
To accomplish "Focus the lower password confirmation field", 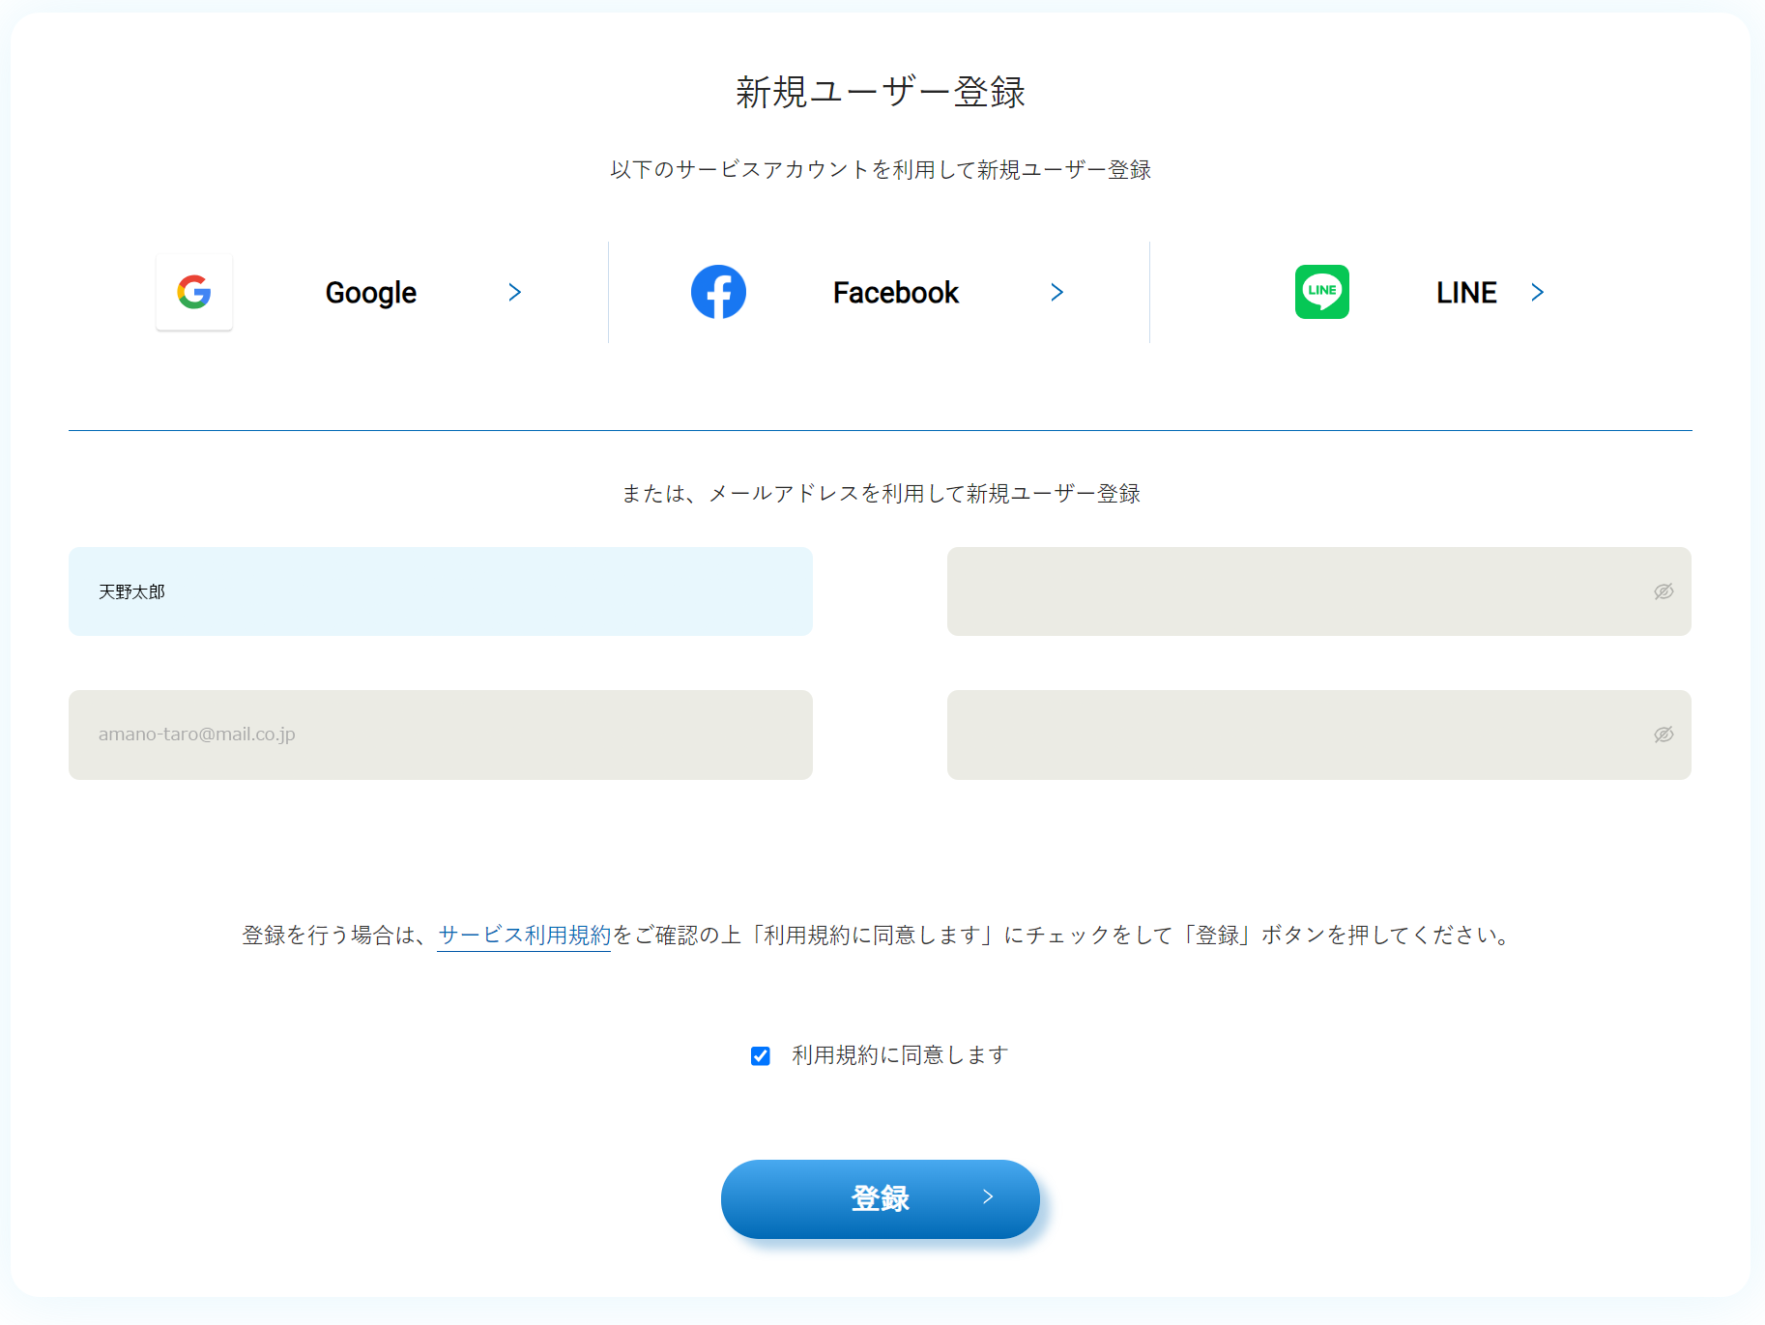I will click(x=1319, y=735).
